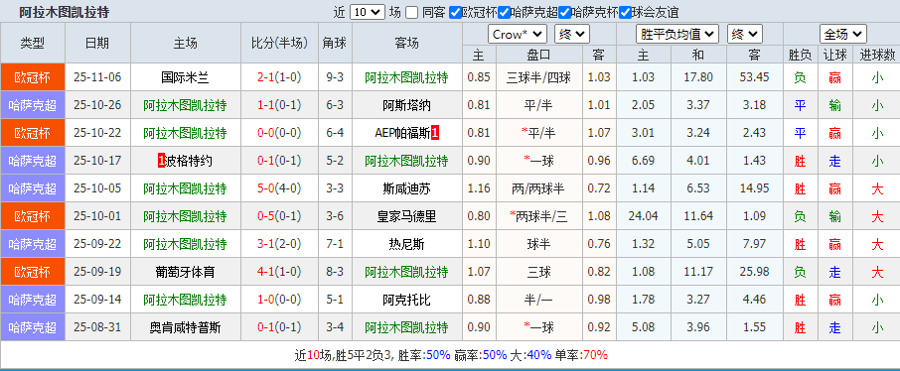Open the 胜平负均值 dropdown
Image resolution: width=900 pixels, height=371 pixels.
(677, 35)
